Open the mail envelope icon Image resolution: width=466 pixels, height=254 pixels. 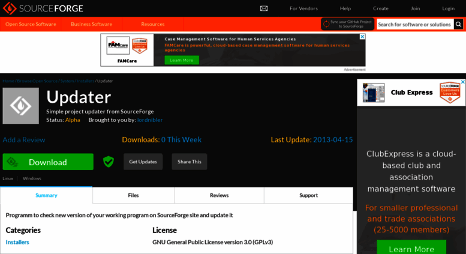click(264, 8)
